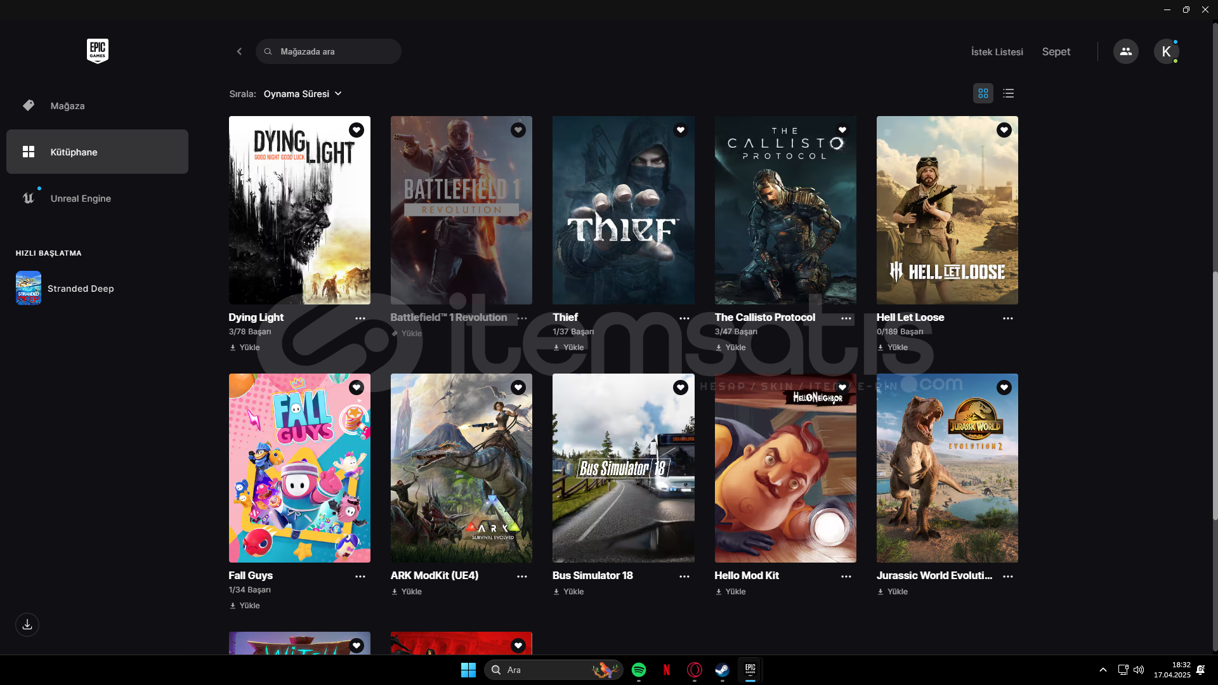Click Yükle under Thief
This screenshot has width=1218, height=685.
(x=568, y=348)
